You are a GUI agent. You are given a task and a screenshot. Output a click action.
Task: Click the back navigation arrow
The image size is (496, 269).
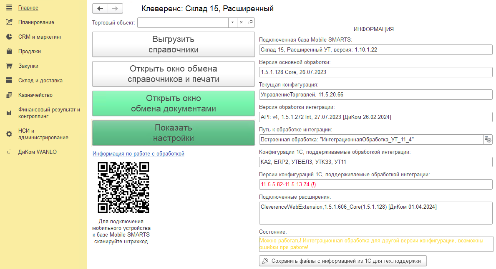(x=100, y=8)
